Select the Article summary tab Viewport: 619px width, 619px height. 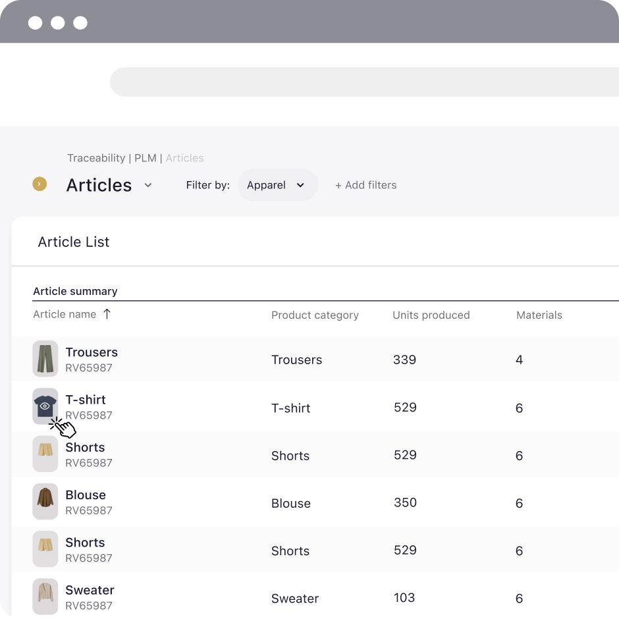click(75, 291)
